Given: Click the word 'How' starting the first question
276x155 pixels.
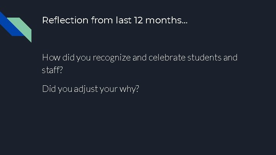Looking at the screenshot, I should [49, 58].
